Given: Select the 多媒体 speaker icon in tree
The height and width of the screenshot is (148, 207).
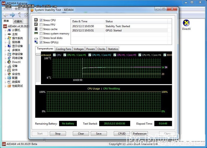Looking at the screenshot, I should [x=9, y=50].
